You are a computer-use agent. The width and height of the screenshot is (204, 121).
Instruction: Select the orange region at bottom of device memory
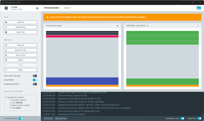click(x=162, y=86)
